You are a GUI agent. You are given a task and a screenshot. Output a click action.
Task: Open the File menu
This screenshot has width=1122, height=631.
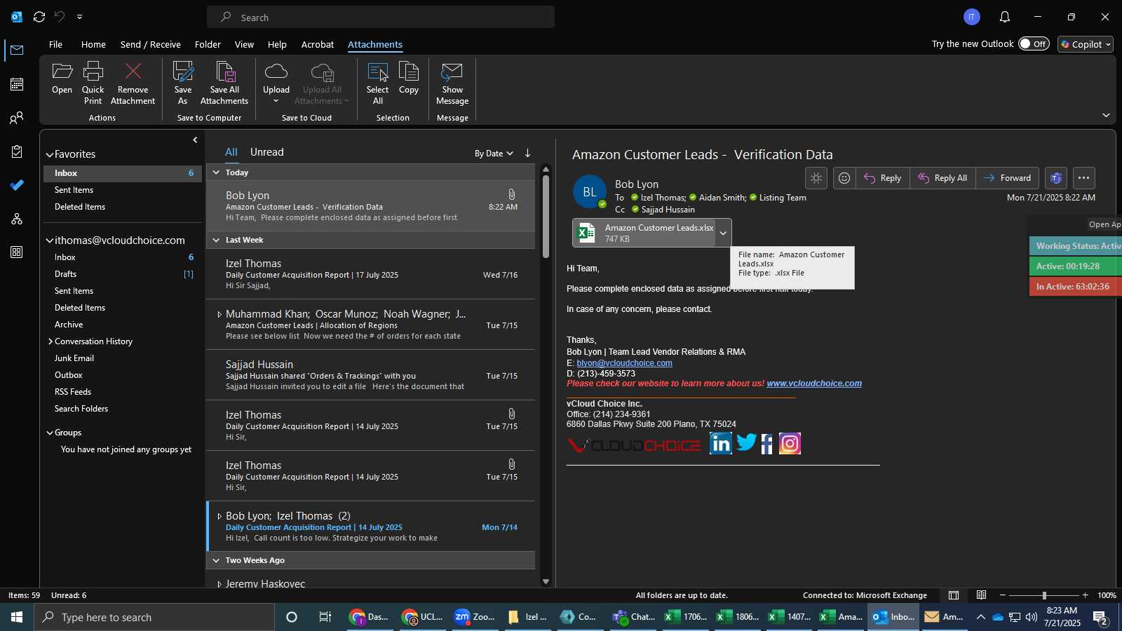(55, 44)
